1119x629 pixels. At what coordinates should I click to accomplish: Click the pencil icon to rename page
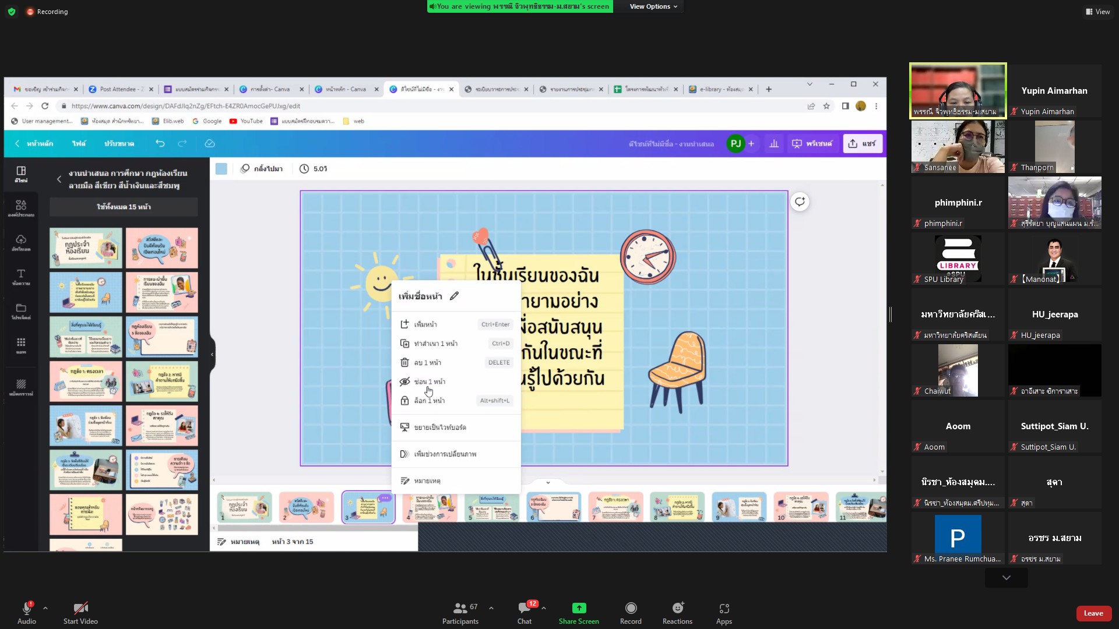click(x=455, y=296)
